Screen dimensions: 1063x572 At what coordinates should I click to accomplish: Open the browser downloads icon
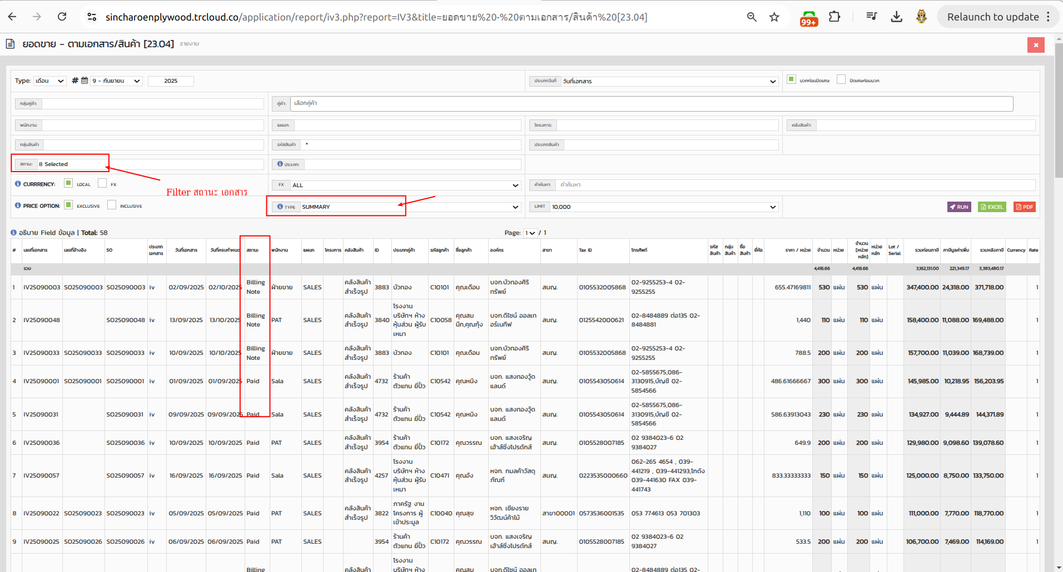[896, 17]
